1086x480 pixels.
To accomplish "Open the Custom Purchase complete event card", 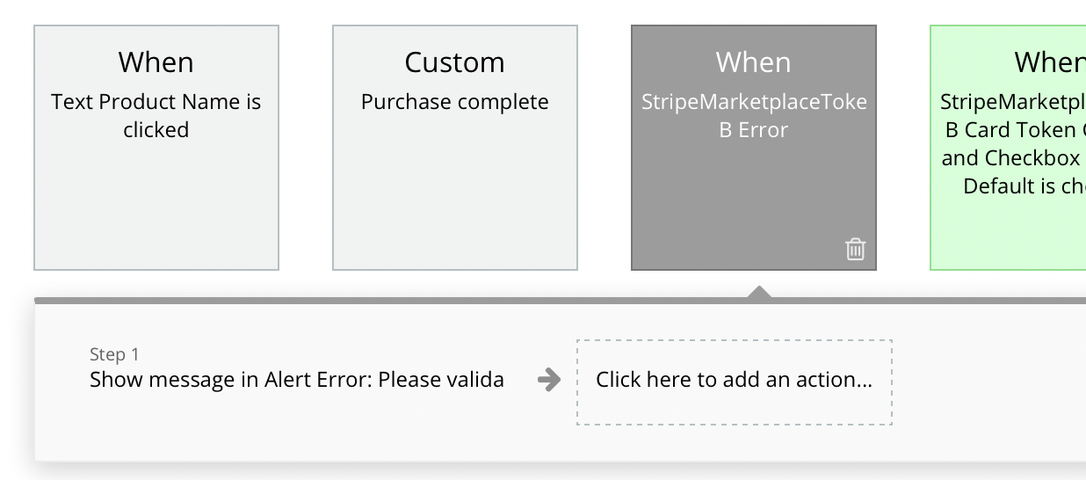I will click(x=455, y=148).
